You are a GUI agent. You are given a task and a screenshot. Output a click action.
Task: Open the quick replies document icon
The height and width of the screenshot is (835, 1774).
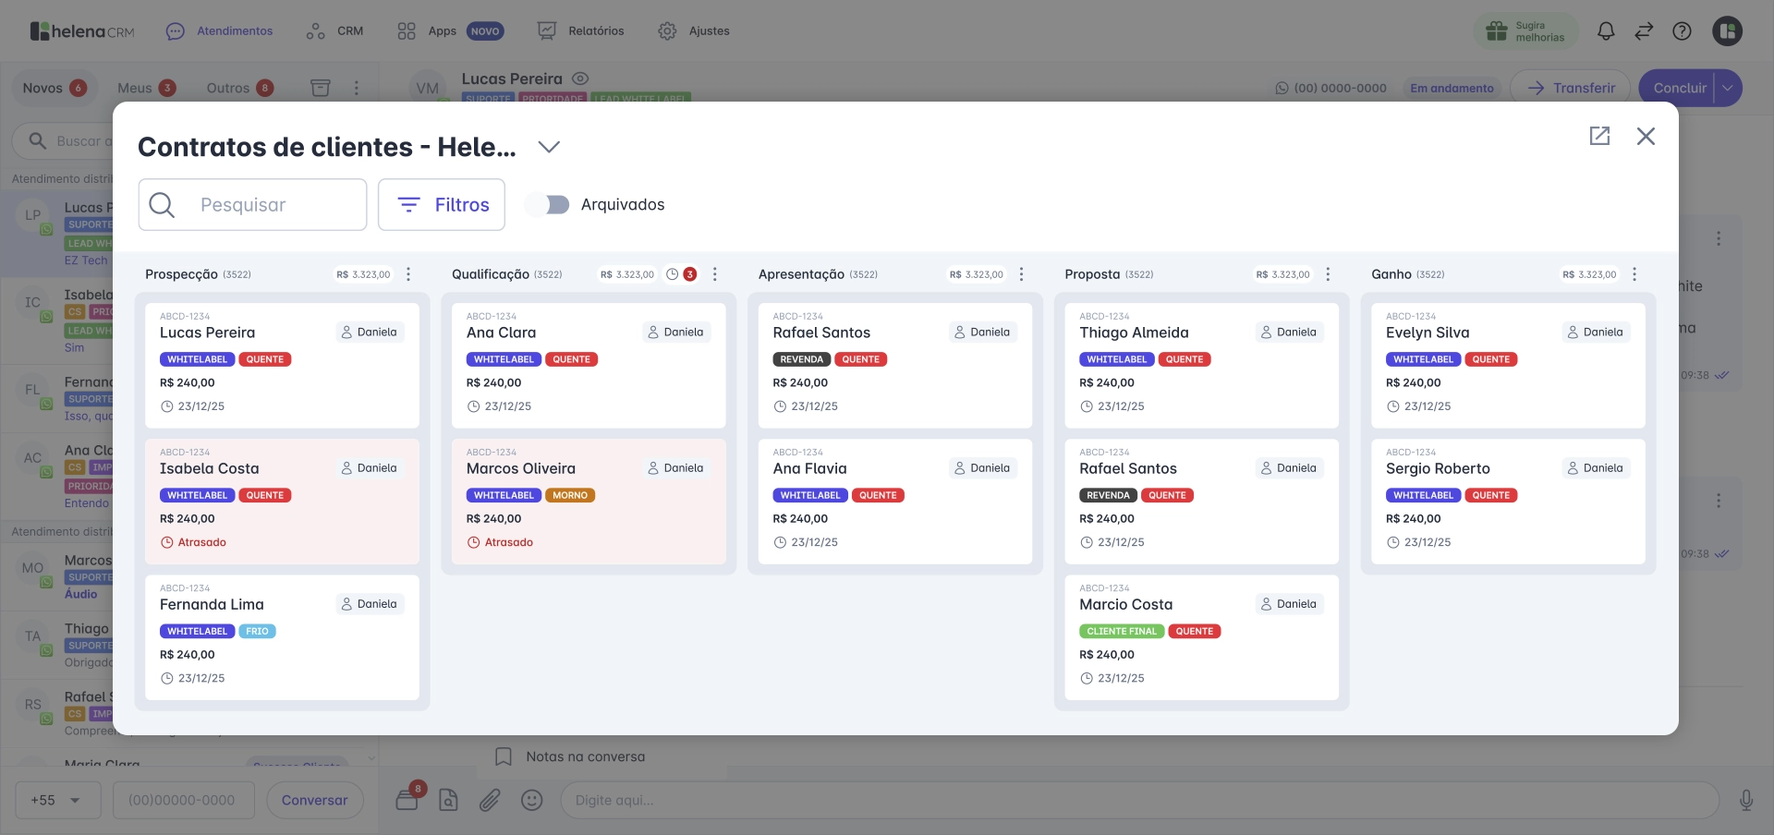click(x=448, y=800)
